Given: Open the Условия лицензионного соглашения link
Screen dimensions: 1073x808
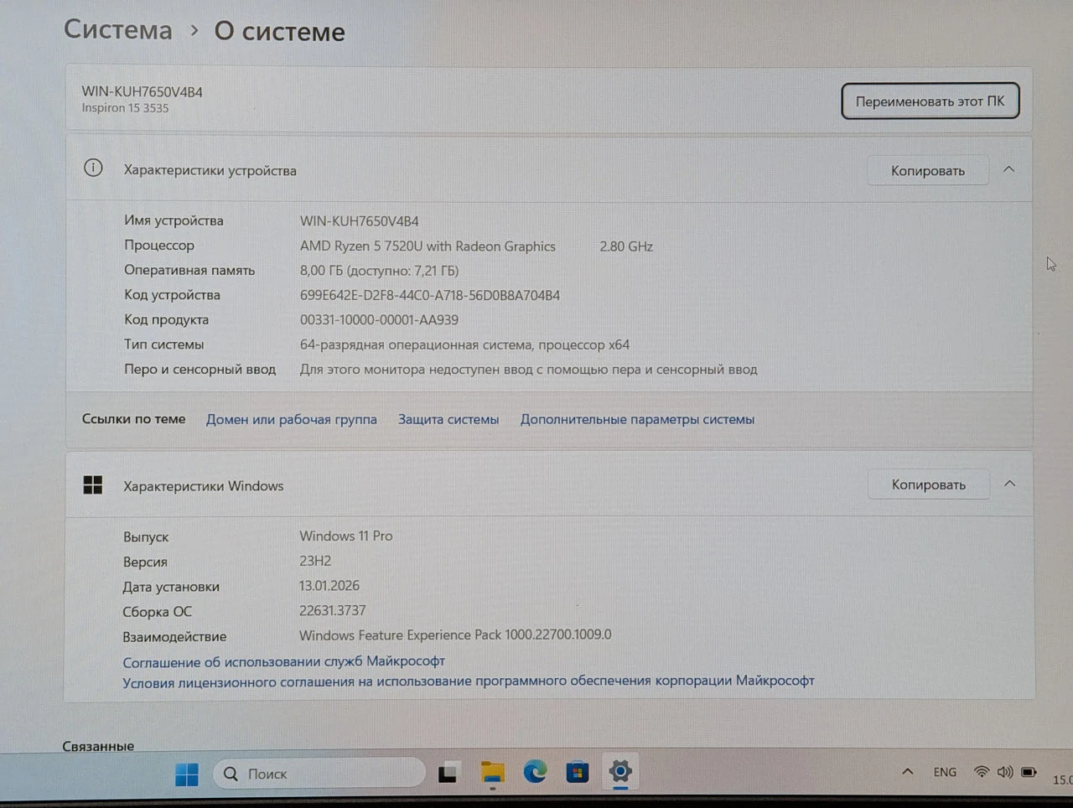Looking at the screenshot, I should point(469,681).
